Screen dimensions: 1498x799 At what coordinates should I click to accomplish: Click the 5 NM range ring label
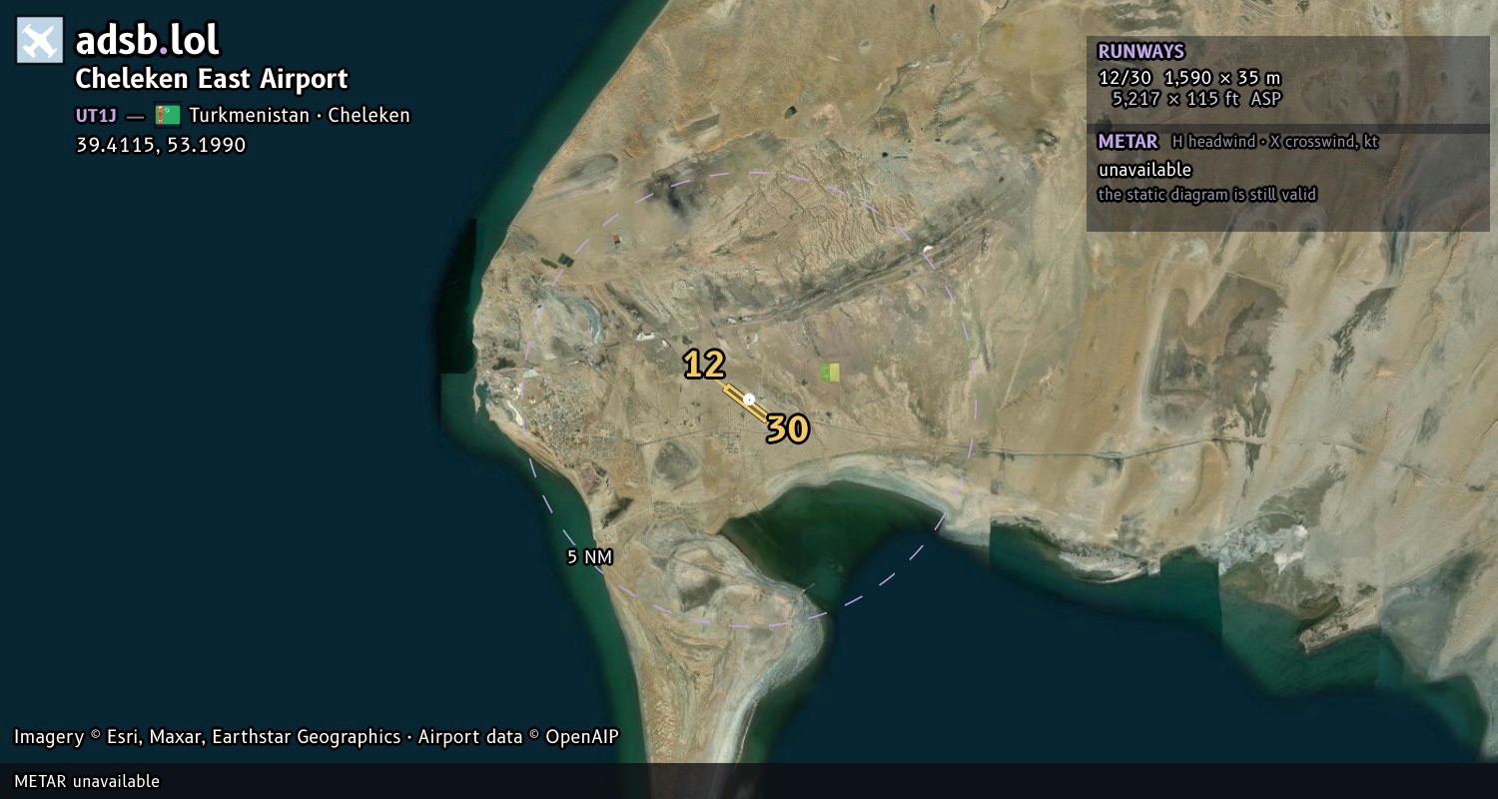(x=589, y=557)
